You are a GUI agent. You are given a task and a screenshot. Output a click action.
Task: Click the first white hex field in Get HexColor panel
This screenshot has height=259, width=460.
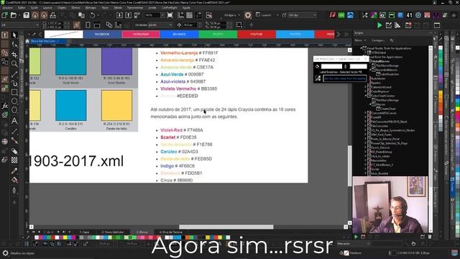331,67
